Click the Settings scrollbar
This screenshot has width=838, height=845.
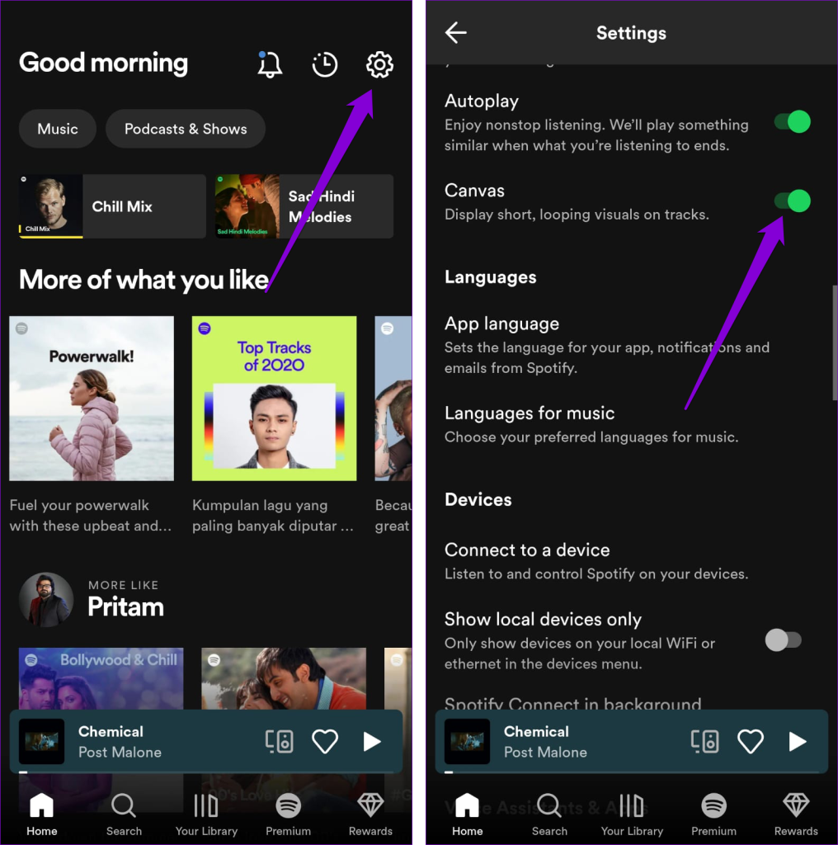coord(835,342)
